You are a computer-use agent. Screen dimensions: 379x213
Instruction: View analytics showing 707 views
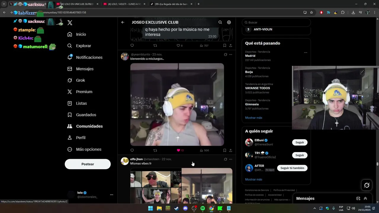[204, 46]
